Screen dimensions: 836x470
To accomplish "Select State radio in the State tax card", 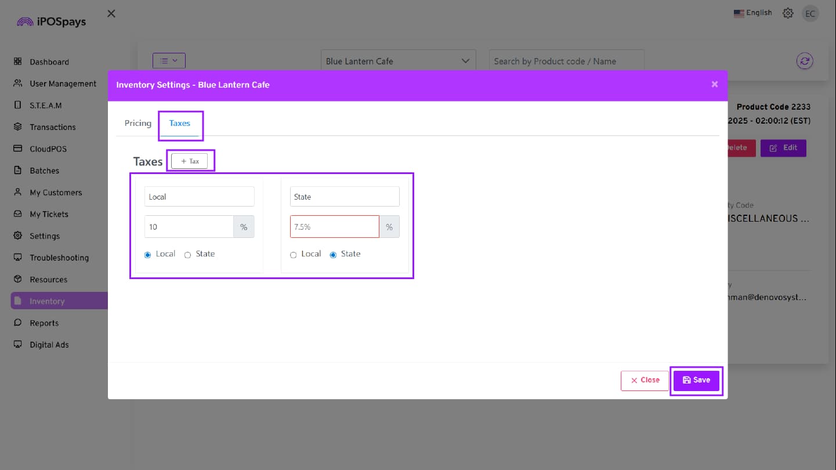I will [x=333, y=255].
